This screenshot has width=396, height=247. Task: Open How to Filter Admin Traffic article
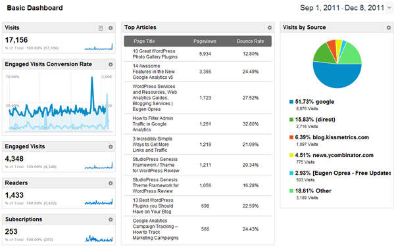(x=153, y=124)
